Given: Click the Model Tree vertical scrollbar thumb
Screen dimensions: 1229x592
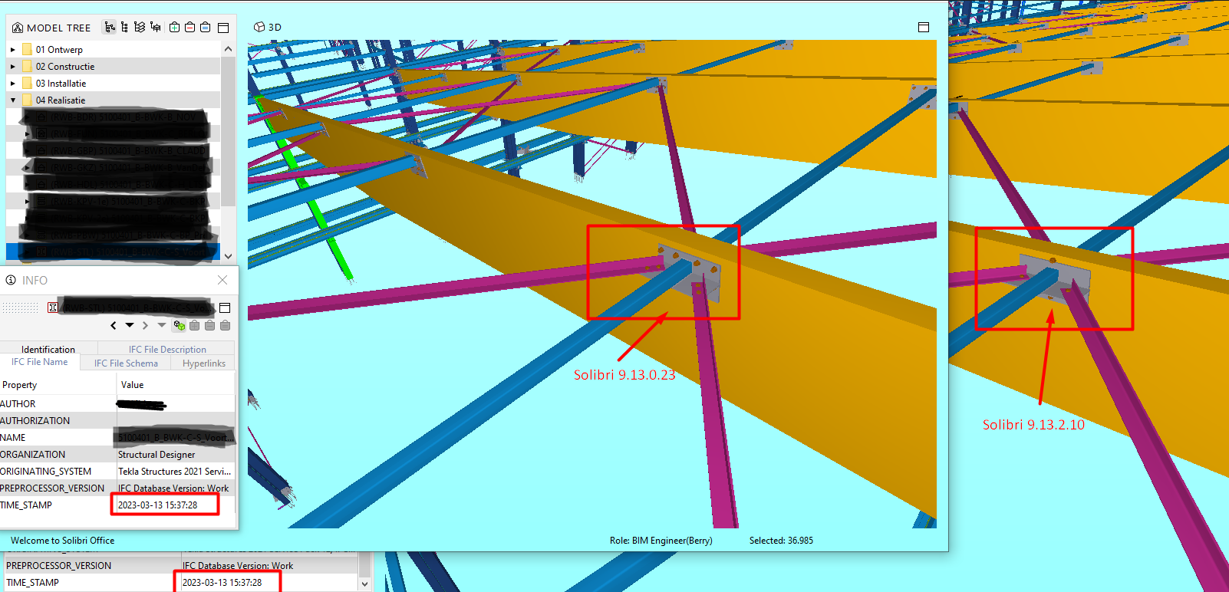Looking at the screenshot, I should [x=228, y=130].
